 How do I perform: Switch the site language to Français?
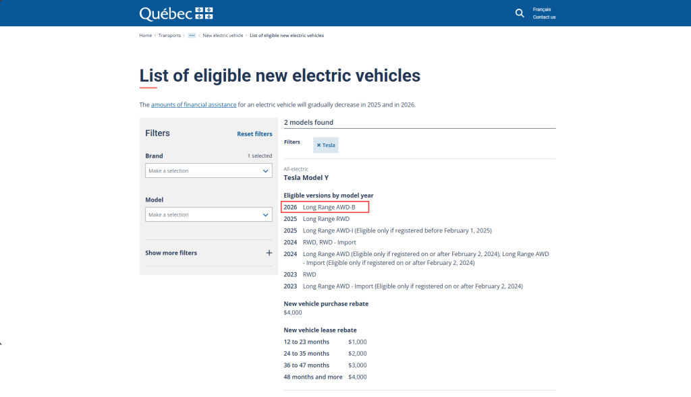(x=541, y=9)
